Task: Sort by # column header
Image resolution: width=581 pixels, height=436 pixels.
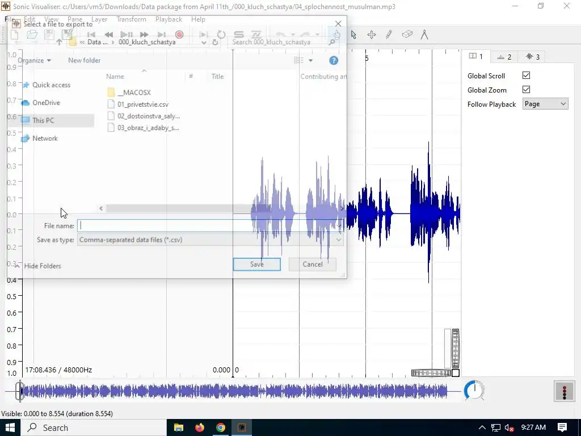Action: click(191, 76)
